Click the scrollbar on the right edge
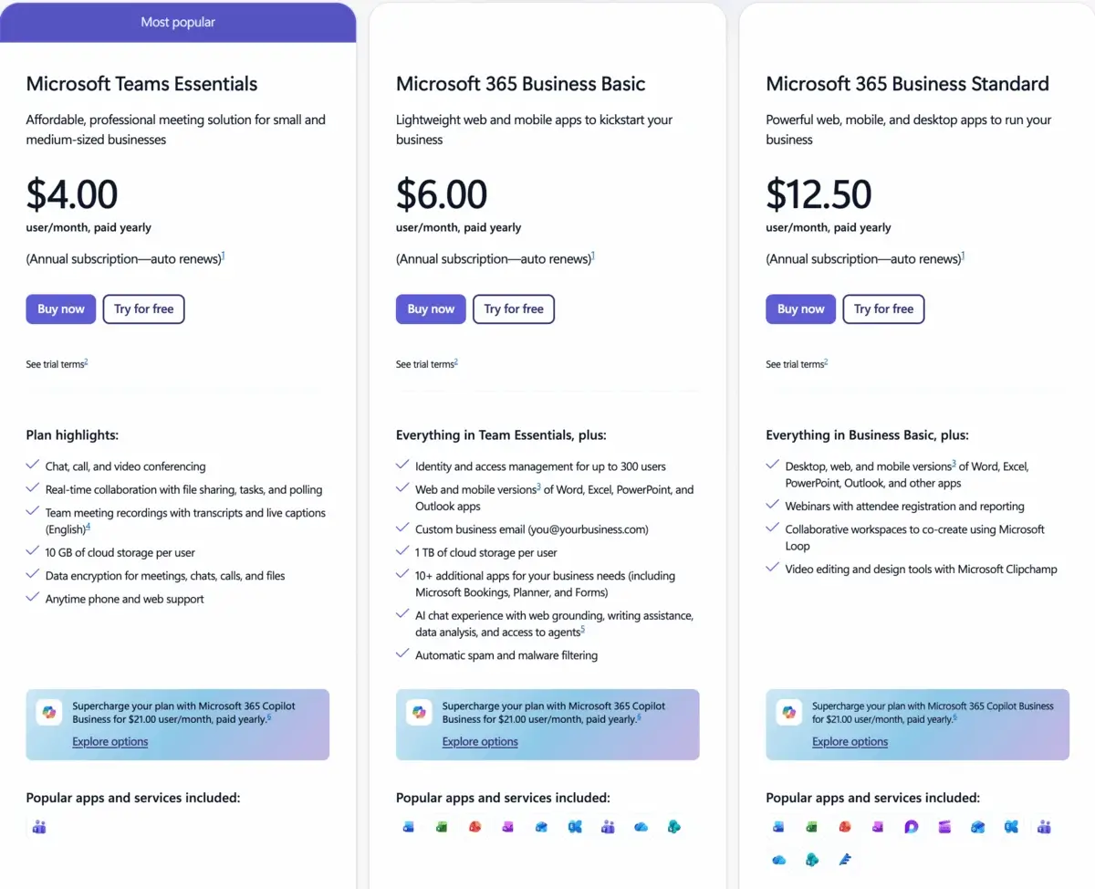This screenshot has width=1095, height=889. pyautogui.click(x=1091, y=444)
